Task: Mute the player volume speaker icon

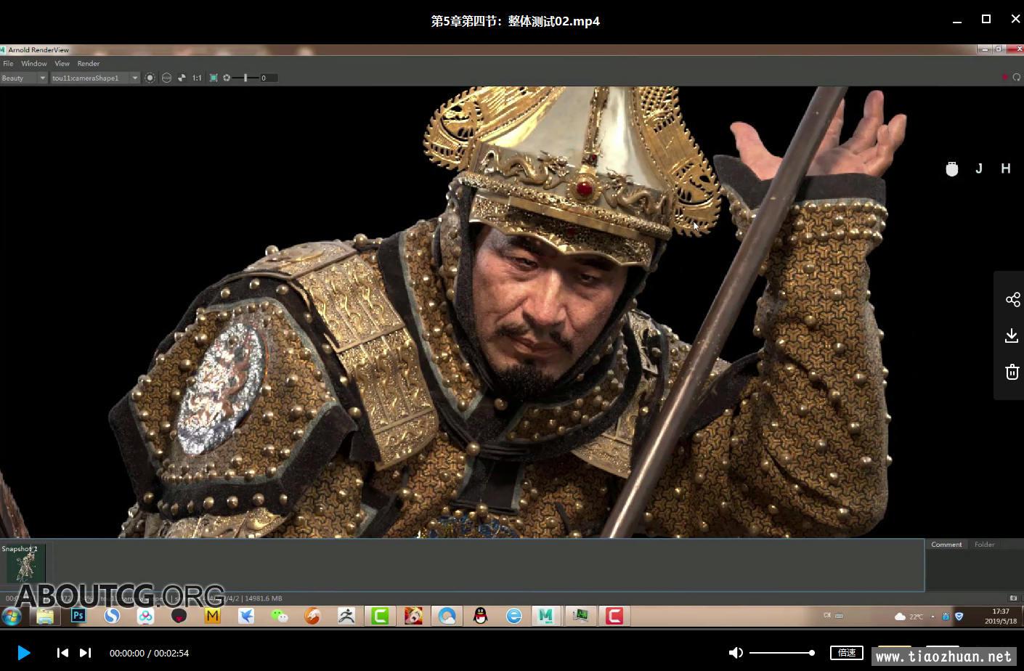Action: [736, 653]
